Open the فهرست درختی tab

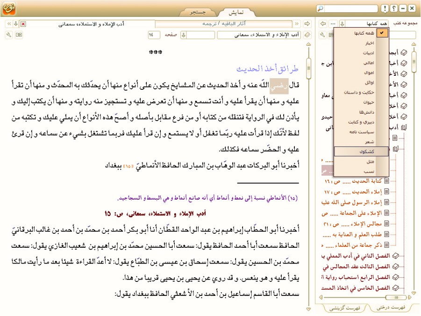pyautogui.click(x=391, y=308)
